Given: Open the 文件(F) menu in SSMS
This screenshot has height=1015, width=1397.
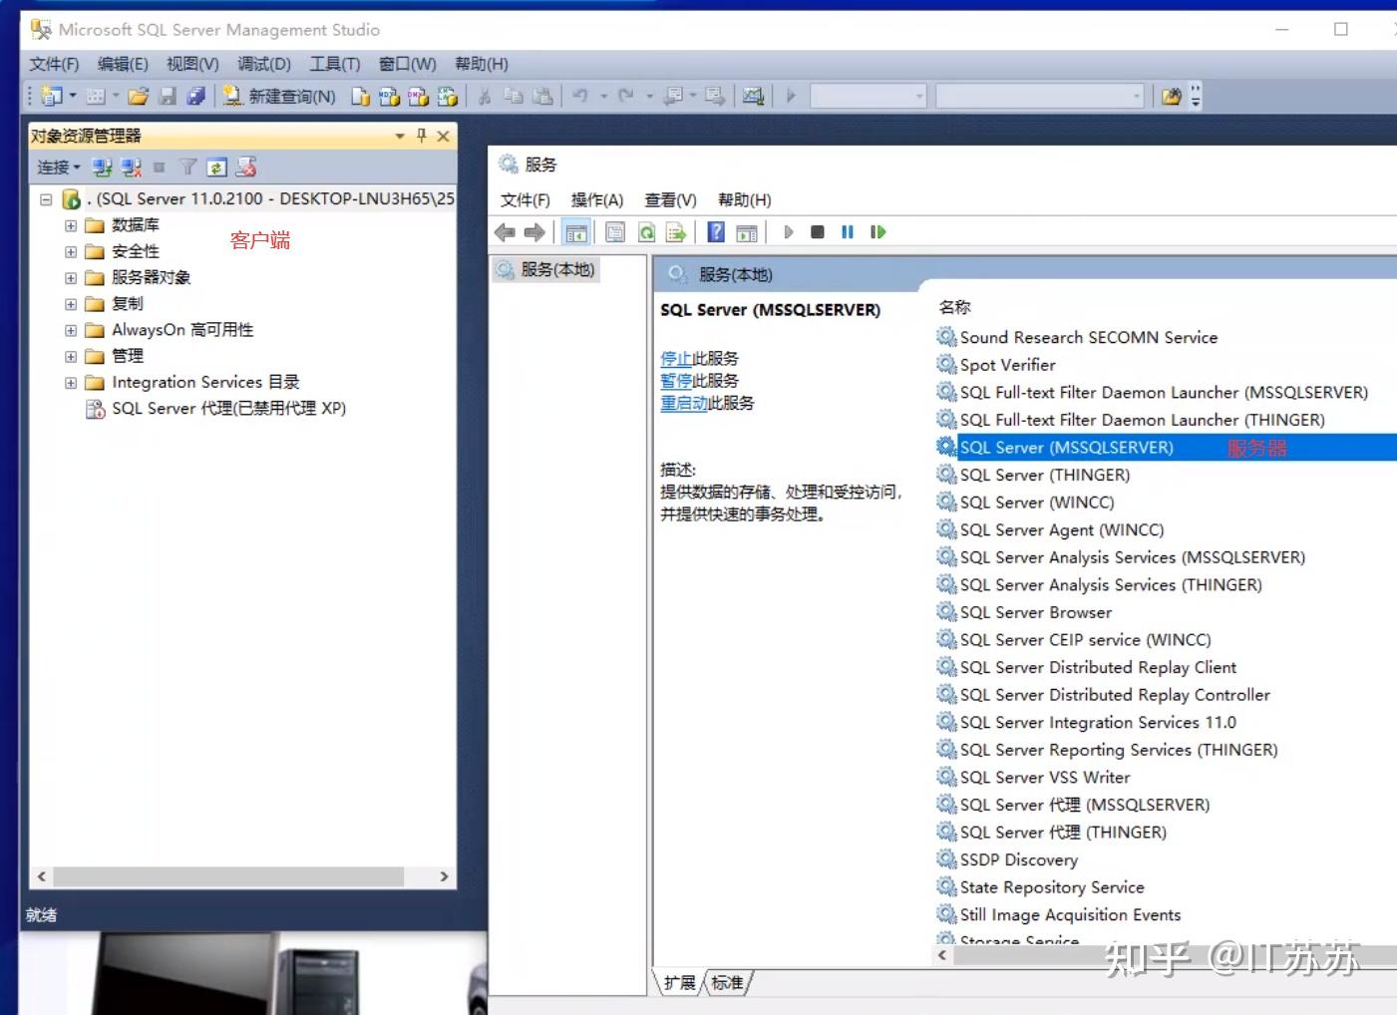Looking at the screenshot, I should coord(54,64).
